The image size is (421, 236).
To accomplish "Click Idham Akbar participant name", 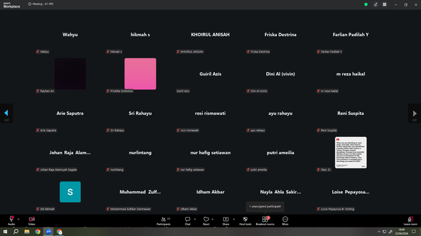I will point(210,192).
